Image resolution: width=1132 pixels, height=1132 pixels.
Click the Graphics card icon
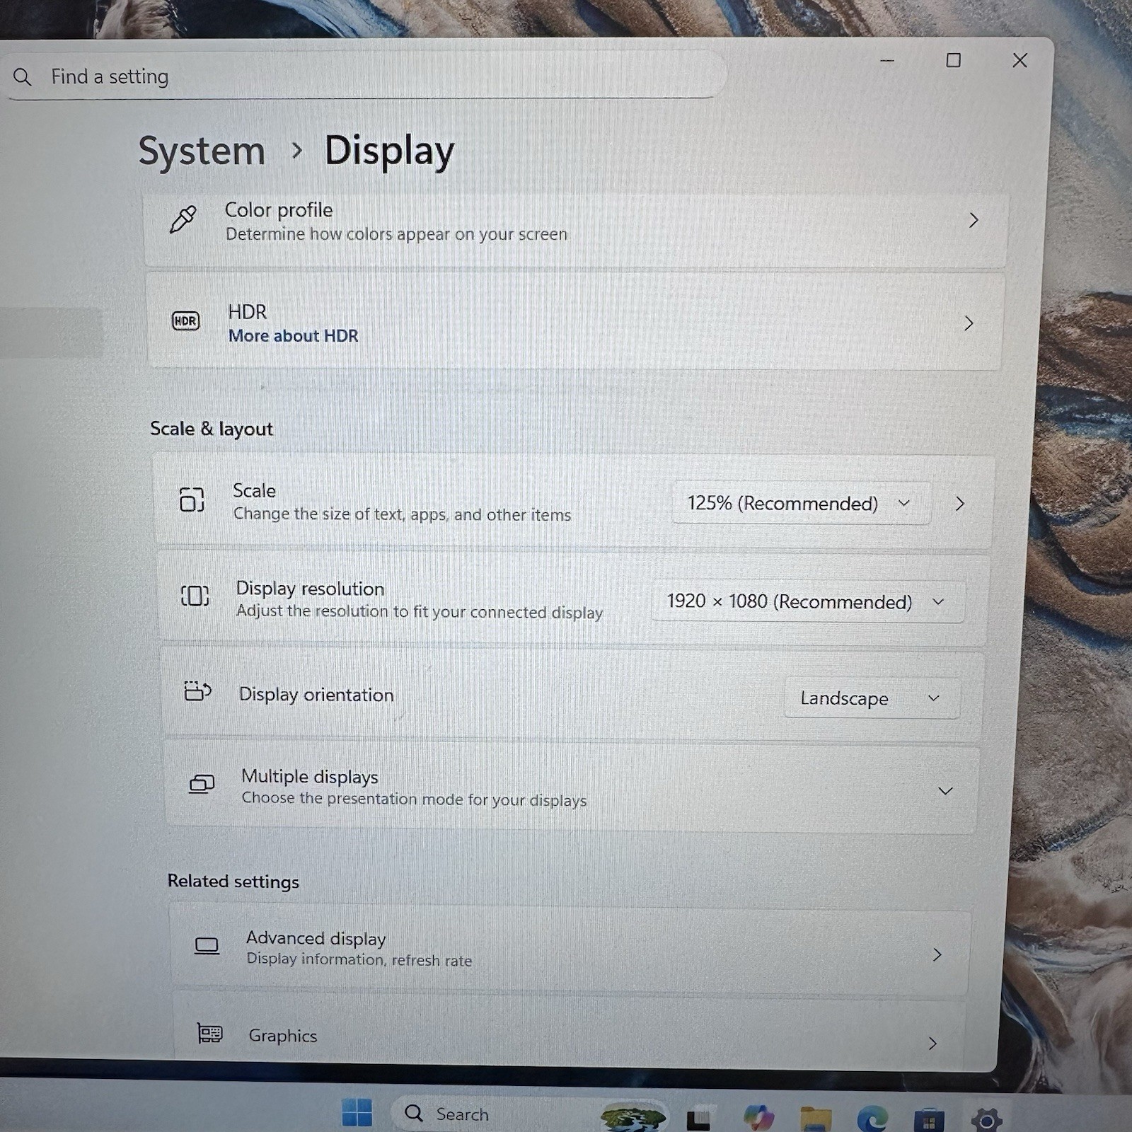coord(209,1034)
